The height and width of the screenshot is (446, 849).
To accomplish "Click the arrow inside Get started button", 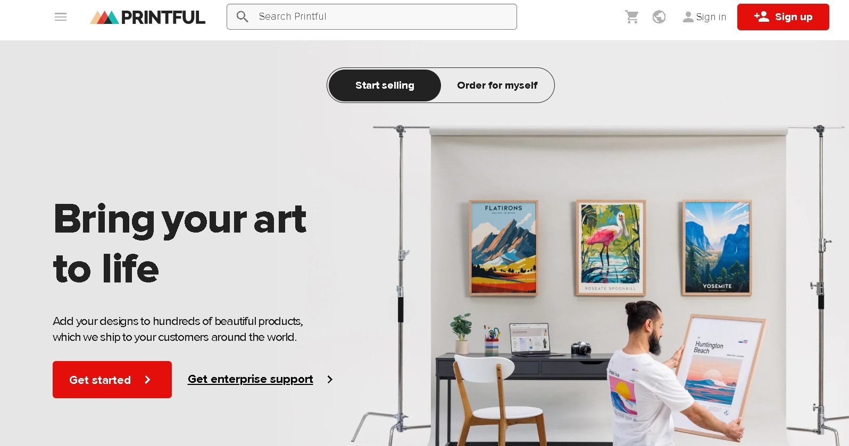I will click(147, 380).
